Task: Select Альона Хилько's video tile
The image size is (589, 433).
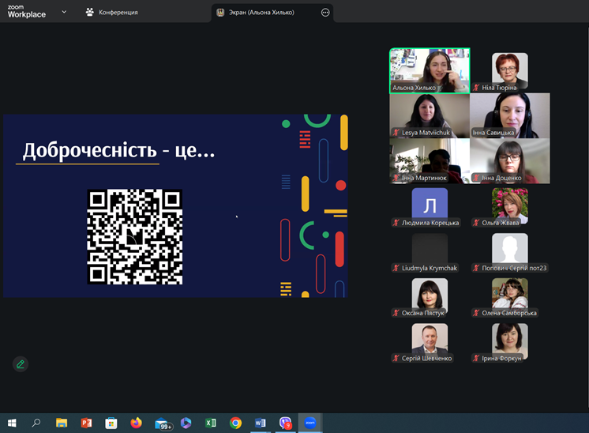Action: click(430, 70)
